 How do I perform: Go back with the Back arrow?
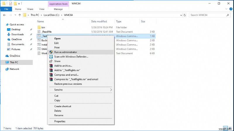(4, 15)
